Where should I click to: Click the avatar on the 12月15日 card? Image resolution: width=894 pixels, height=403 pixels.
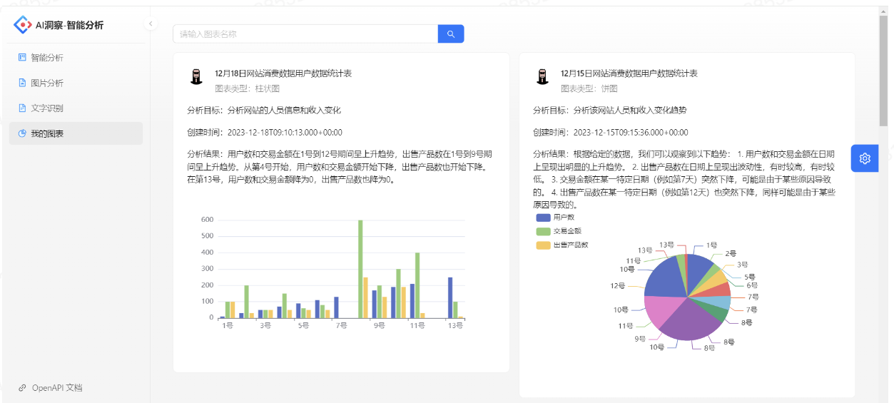pos(542,77)
